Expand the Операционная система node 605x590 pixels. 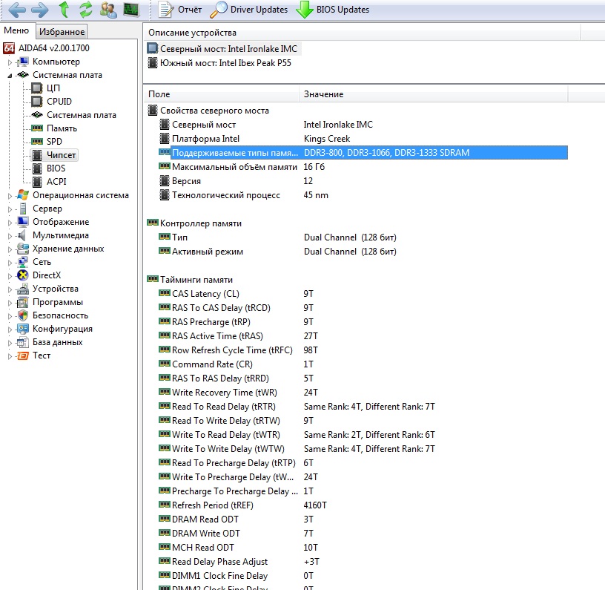click(10, 195)
